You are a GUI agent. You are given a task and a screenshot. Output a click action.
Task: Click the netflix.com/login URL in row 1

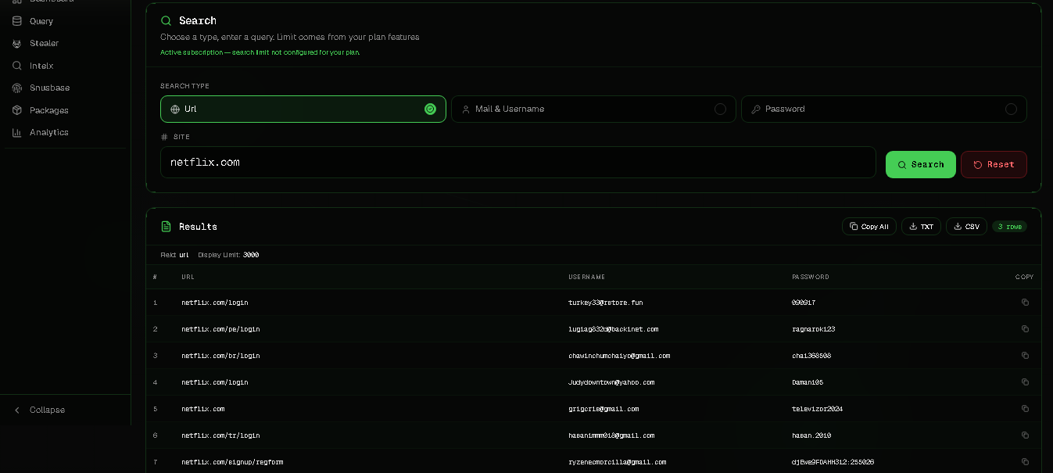pos(215,303)
